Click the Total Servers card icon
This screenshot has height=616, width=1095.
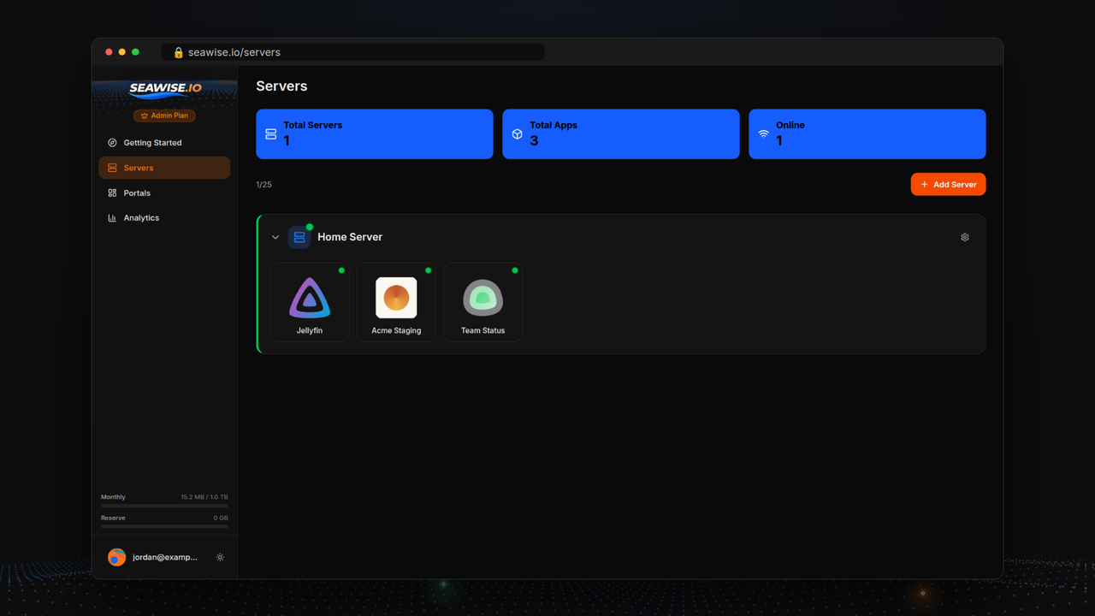[x=271, y=134]
